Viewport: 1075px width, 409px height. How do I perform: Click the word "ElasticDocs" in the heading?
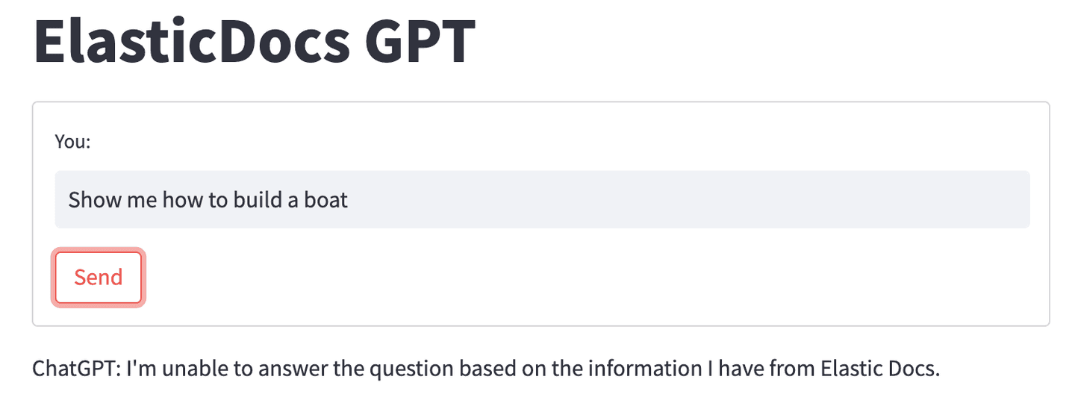[191, 40]
